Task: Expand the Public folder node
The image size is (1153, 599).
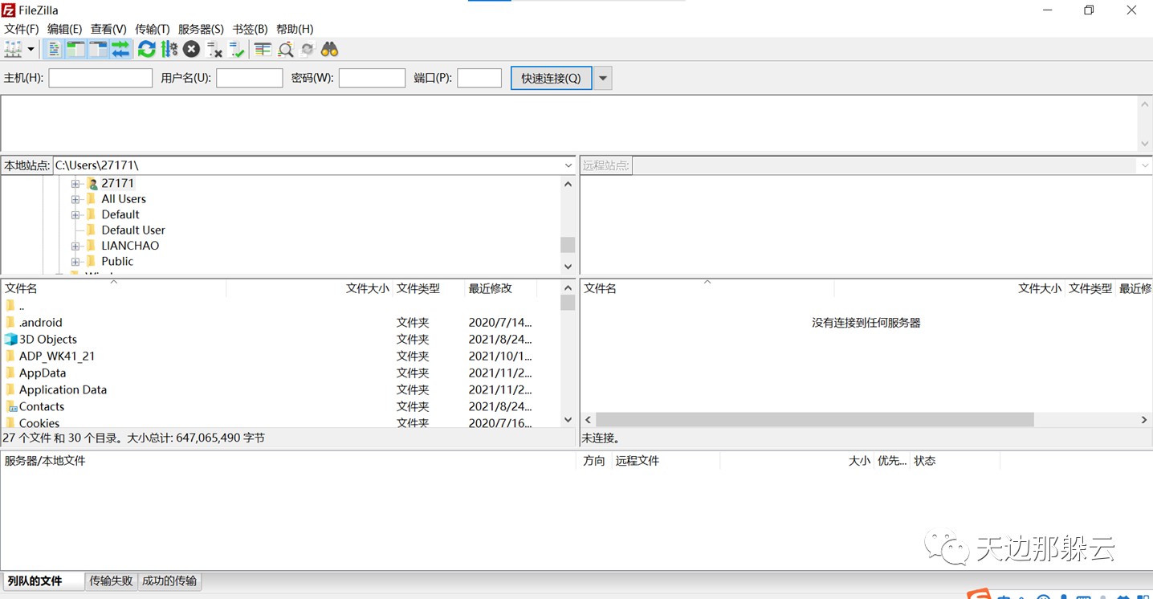Action: [75, 261]
